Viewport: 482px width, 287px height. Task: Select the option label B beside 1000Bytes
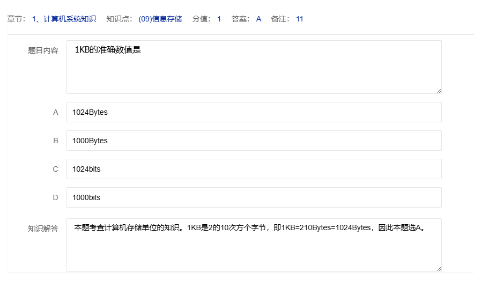(55, 141)
